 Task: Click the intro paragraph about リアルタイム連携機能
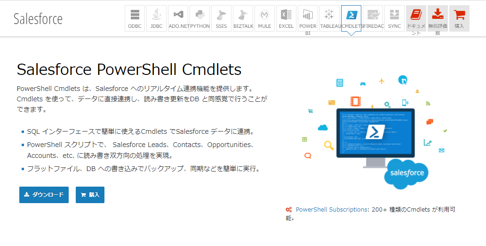pos(142,99)
